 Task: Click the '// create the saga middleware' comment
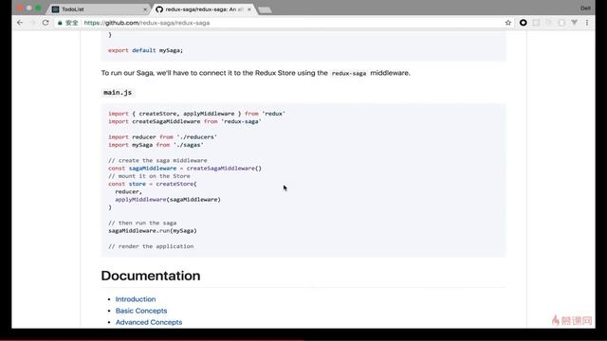pyautogui.click(x=157, y=160)
